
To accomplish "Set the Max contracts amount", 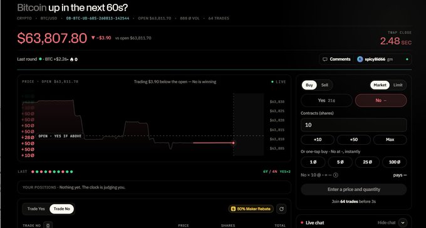I will pyautogui.click(x=390, y=140).
